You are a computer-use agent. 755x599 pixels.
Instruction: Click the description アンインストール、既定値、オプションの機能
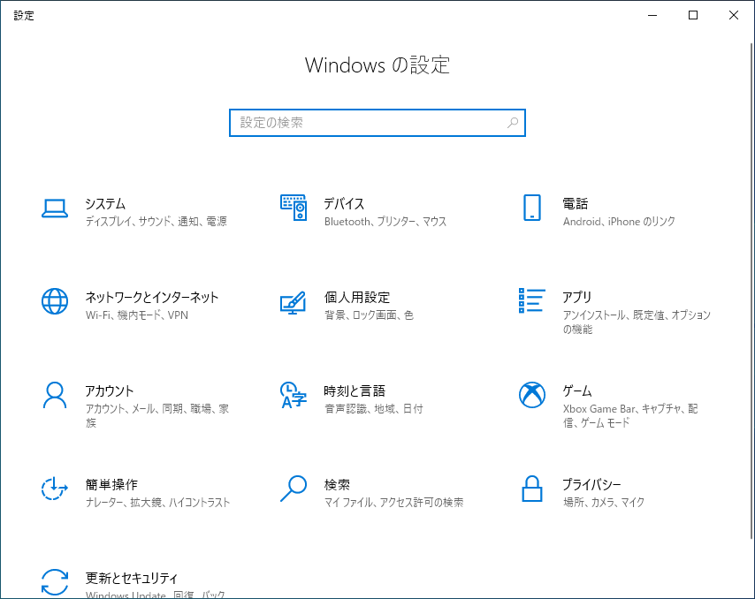pos(637,322)
